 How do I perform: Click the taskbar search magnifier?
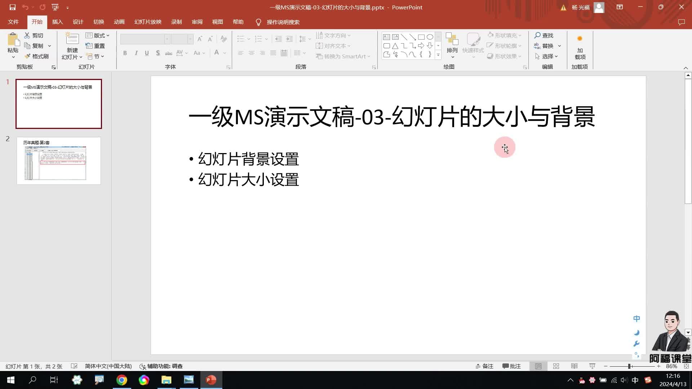coord(32,380)
